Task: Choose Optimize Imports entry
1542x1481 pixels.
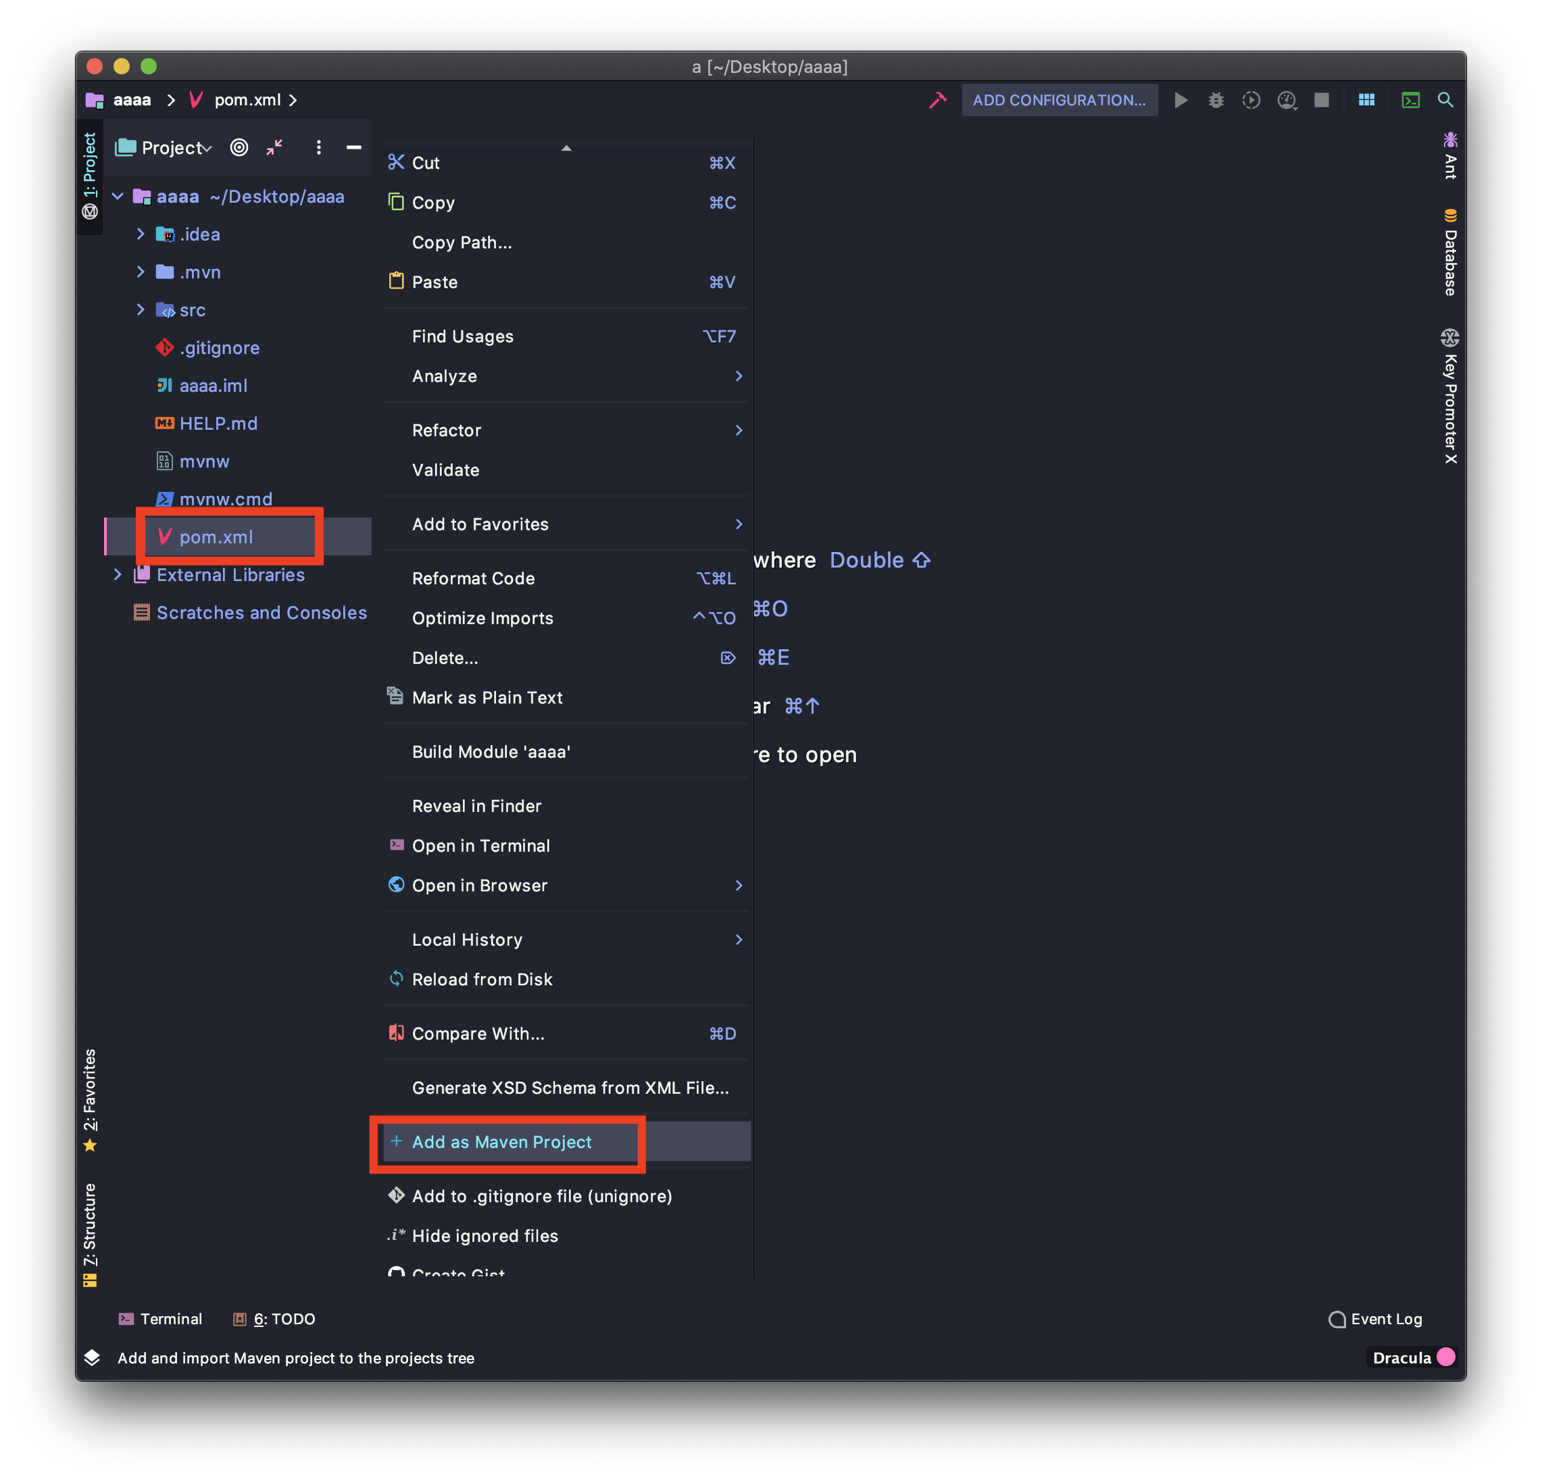Action: click(566, 618)
